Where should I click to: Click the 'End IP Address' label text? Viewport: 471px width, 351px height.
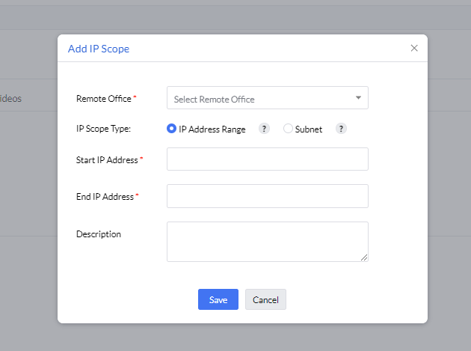(x=105, y=197)
